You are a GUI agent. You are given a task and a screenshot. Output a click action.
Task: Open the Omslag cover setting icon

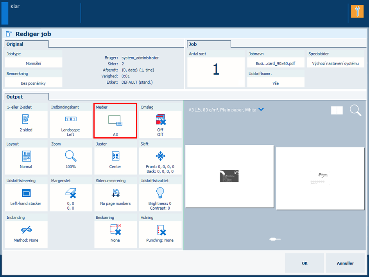click(x=160, y=120)
